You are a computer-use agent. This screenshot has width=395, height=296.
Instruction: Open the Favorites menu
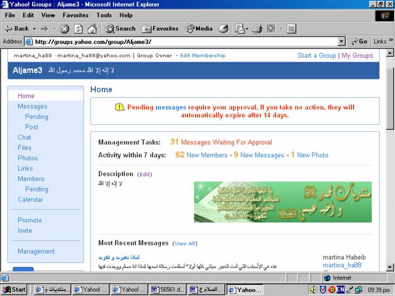click(76, 15)
